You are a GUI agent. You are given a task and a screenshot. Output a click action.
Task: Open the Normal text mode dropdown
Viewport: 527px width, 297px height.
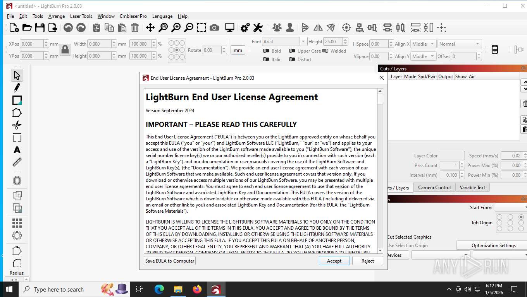(460, 44)
